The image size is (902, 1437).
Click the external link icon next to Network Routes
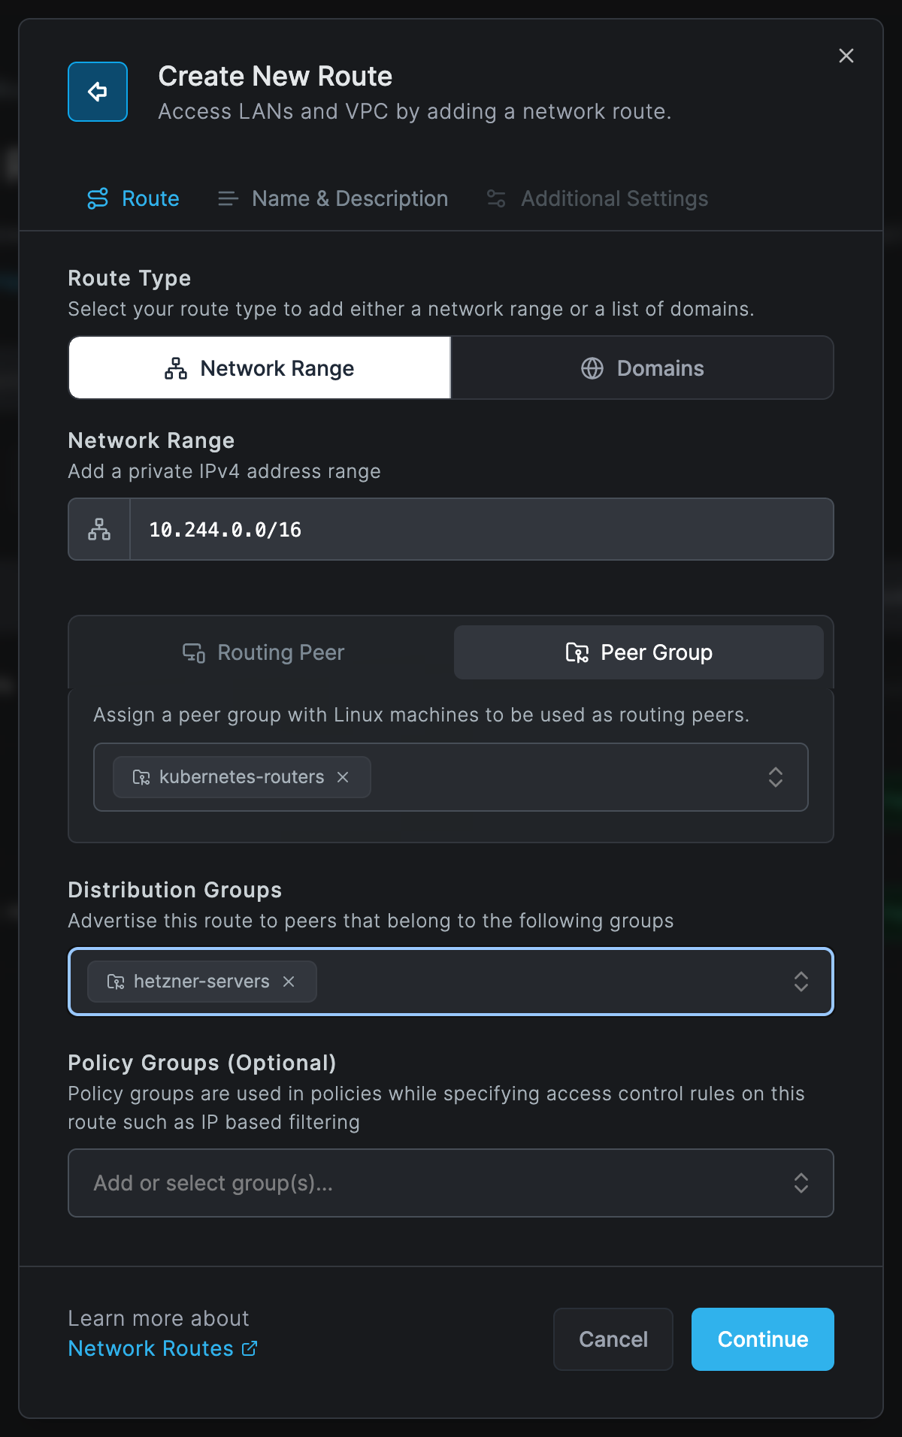(250, 1348)
